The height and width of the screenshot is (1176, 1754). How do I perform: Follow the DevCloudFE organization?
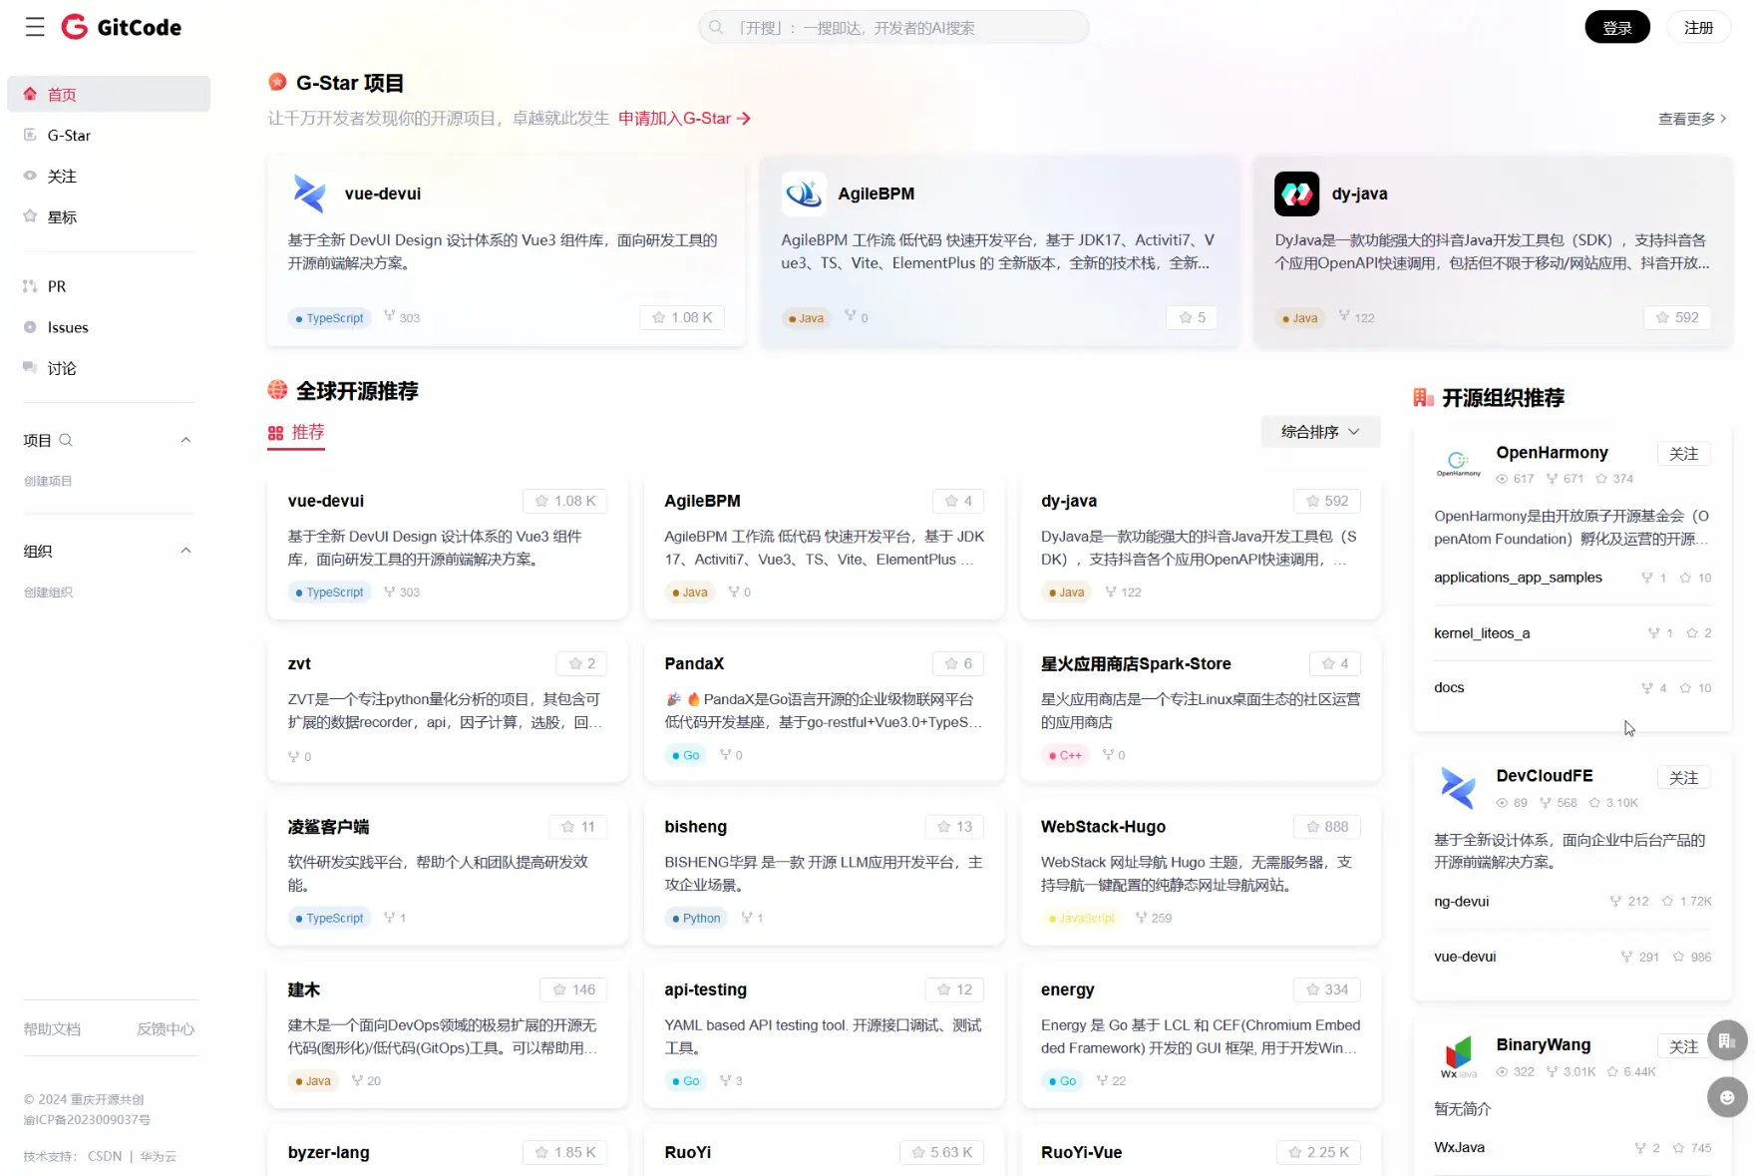1683,778
